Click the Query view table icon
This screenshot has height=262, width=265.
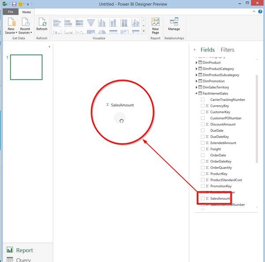10,259
